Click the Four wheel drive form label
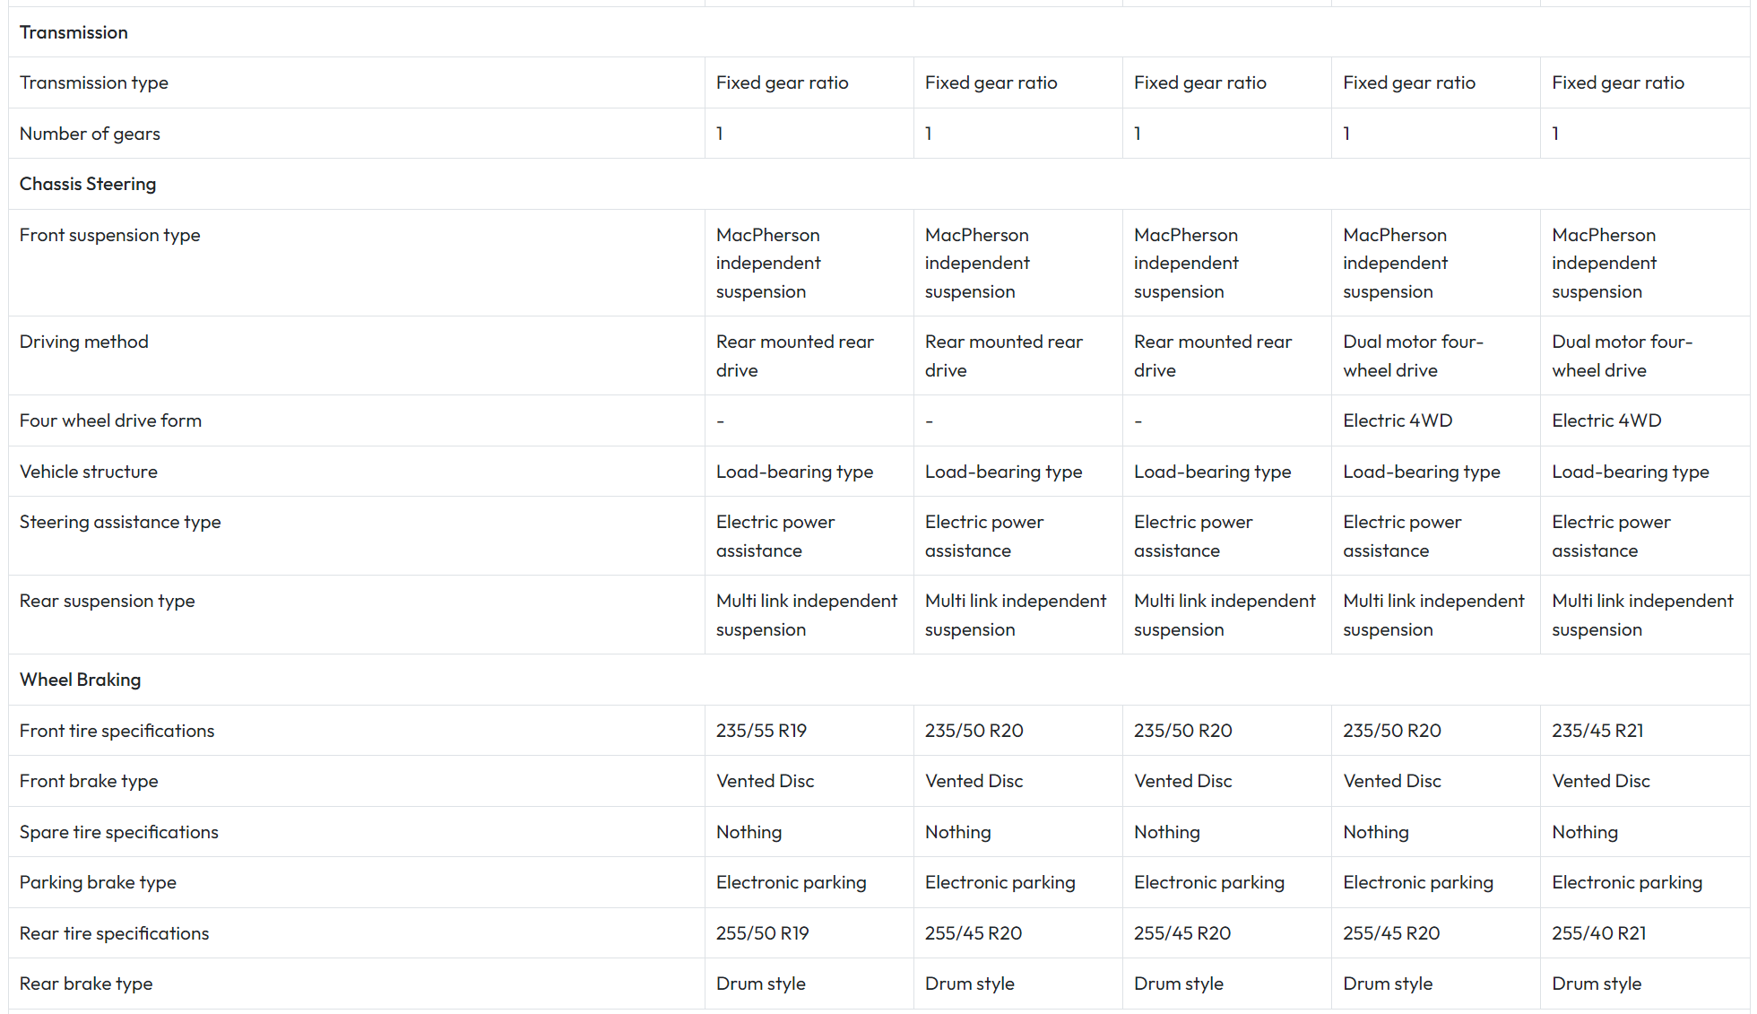The image size is (1757, 1014). [x=110, y=420]
